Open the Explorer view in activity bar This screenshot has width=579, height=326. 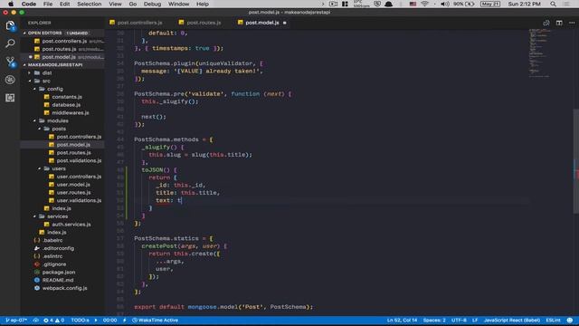point(10,25)
